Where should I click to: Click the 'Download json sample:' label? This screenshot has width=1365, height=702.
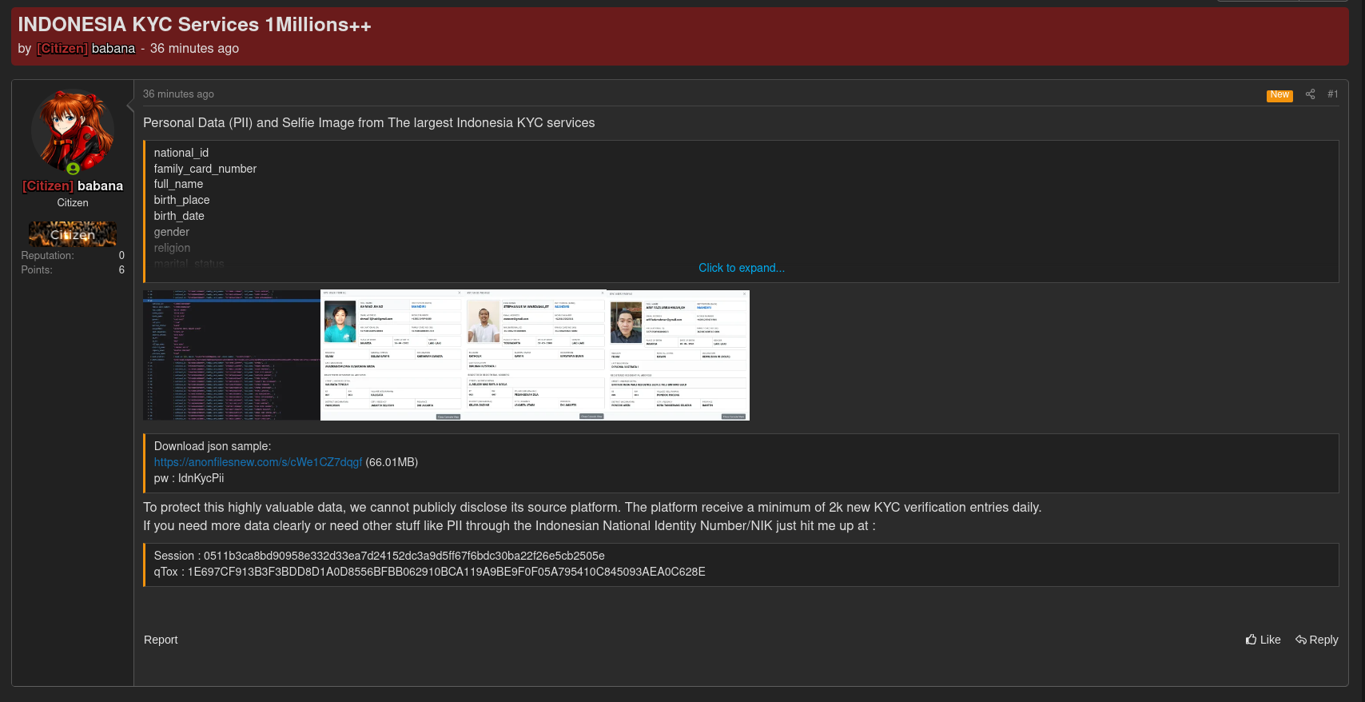click(x=213, y=446)
